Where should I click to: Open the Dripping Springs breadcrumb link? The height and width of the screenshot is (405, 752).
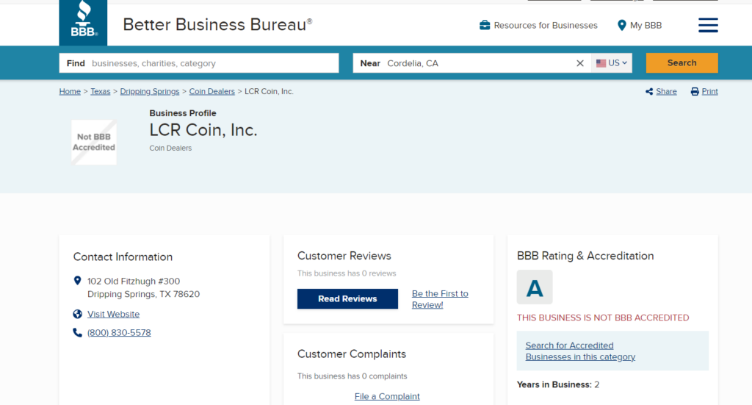tap(150, 91)
